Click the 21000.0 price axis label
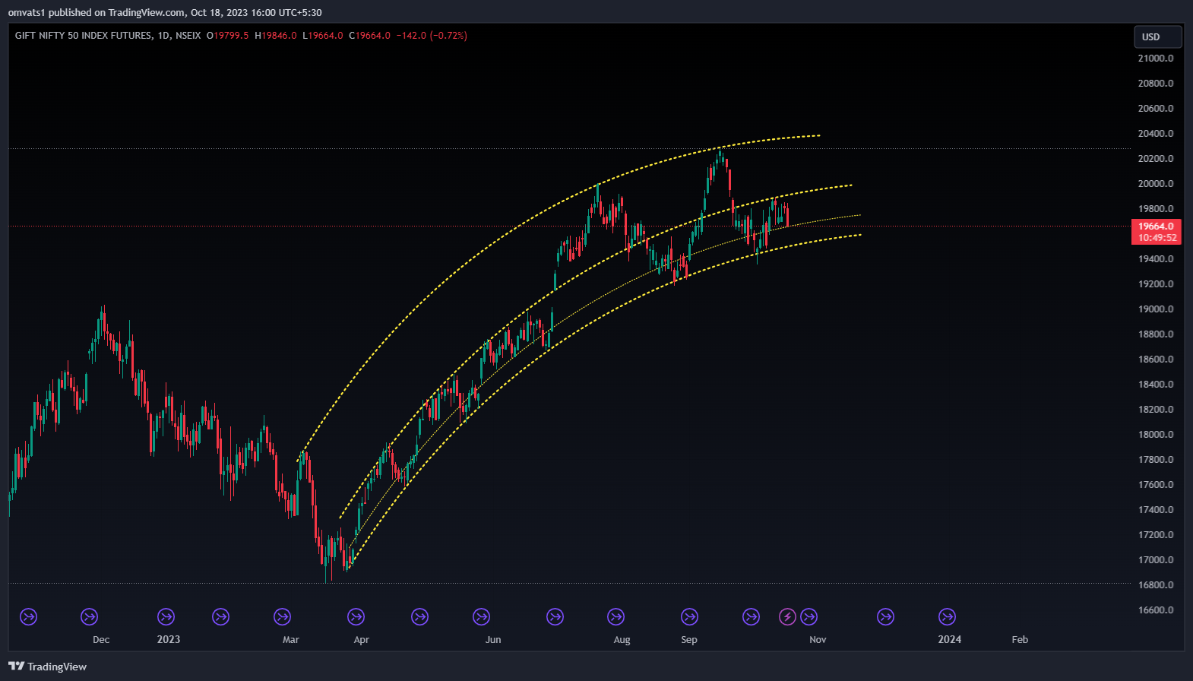Viewport: 1193px width, 681px height. pyautogui.click(x=1156, y=59)
